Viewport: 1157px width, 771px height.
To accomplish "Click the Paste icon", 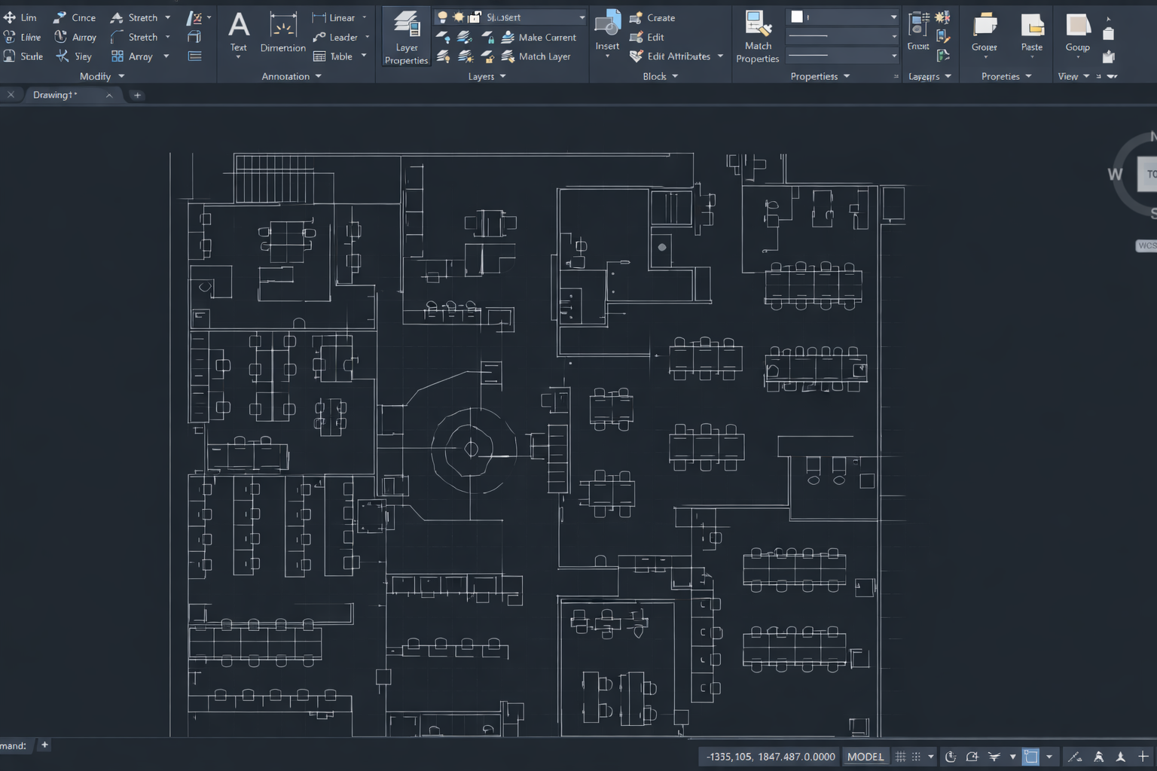I will coord(1031,32).
